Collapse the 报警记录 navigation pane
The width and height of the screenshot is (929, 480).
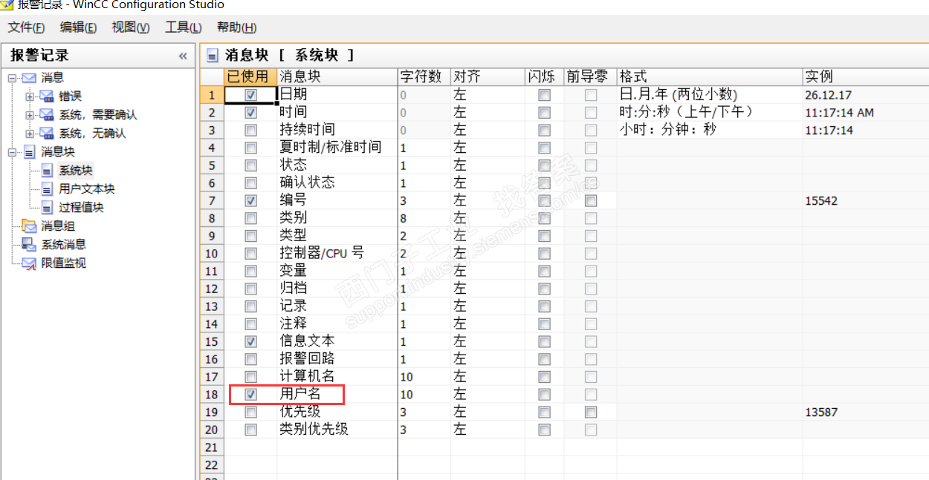click(x=183, y=56)
